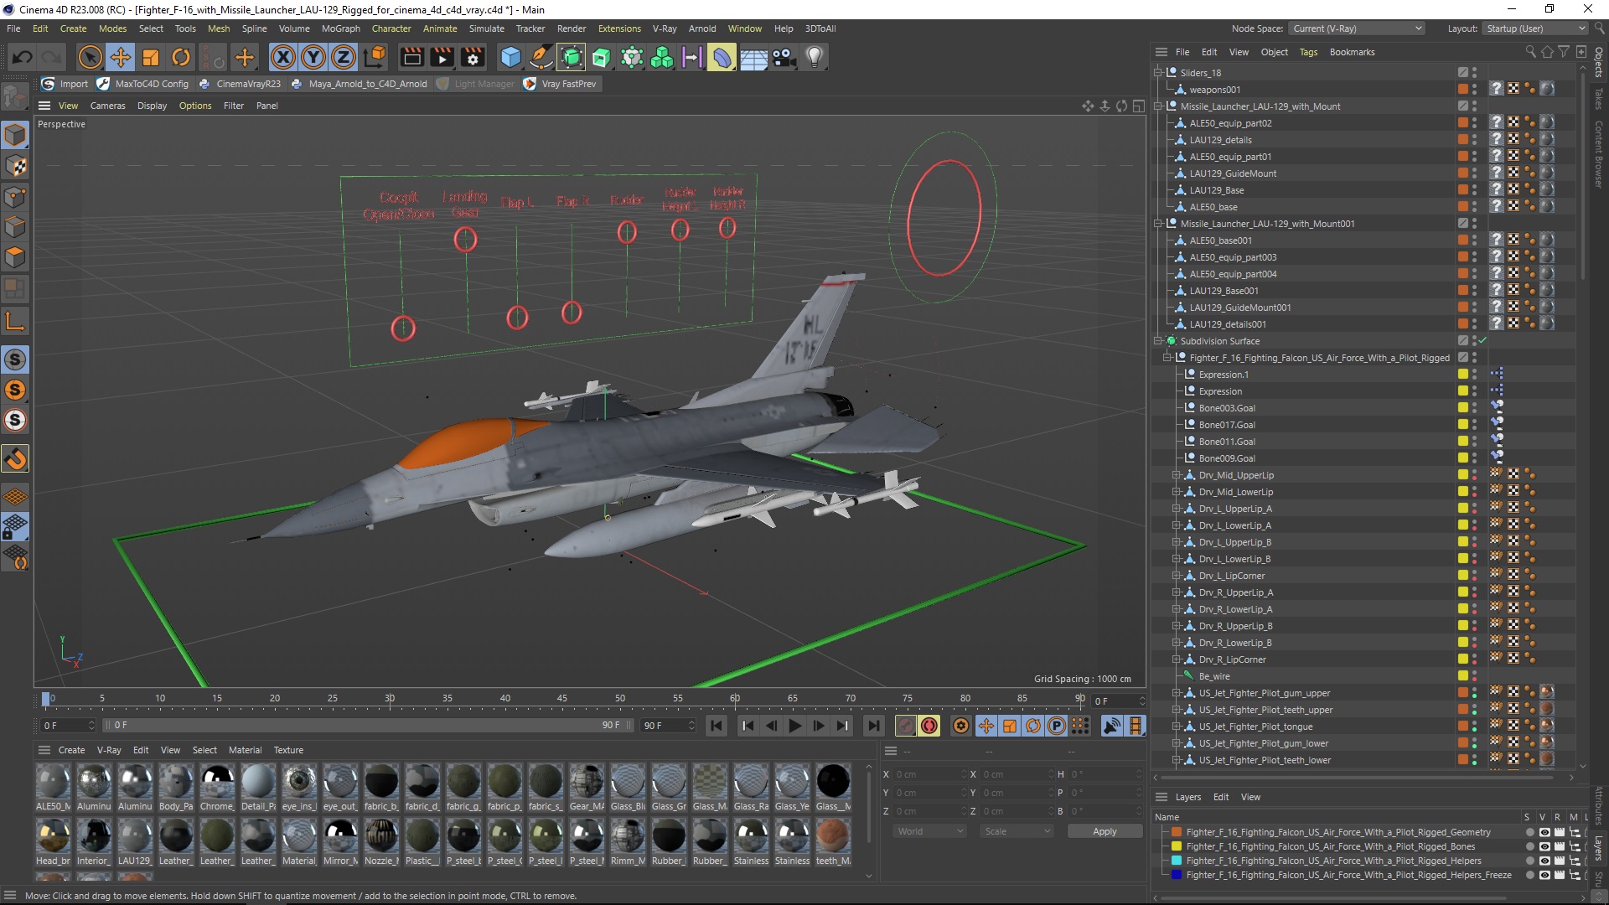Click the Camera object icon
This screenshot has height=905, width=1609.
784,57
